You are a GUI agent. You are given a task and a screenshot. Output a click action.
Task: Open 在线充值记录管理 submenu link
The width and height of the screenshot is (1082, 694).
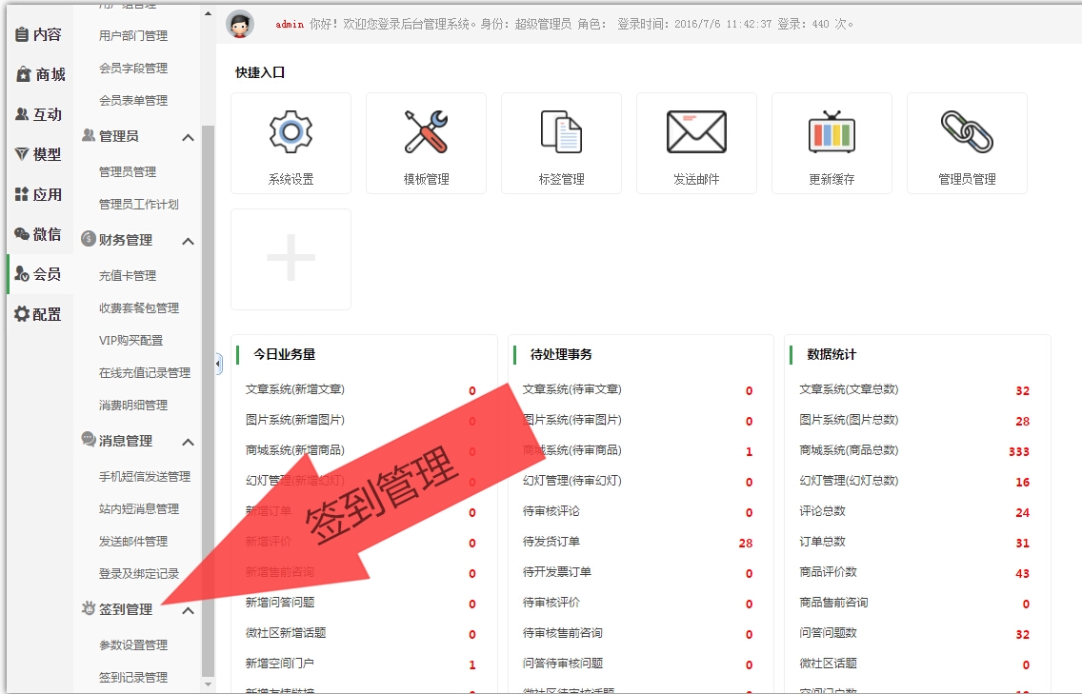(x=145, y=373)
